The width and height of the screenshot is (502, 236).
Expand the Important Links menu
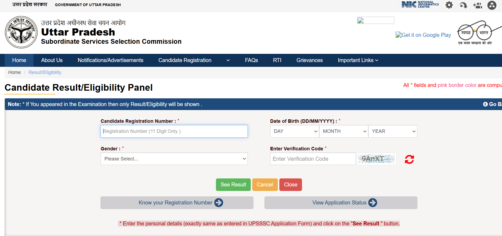pos(358,60)
